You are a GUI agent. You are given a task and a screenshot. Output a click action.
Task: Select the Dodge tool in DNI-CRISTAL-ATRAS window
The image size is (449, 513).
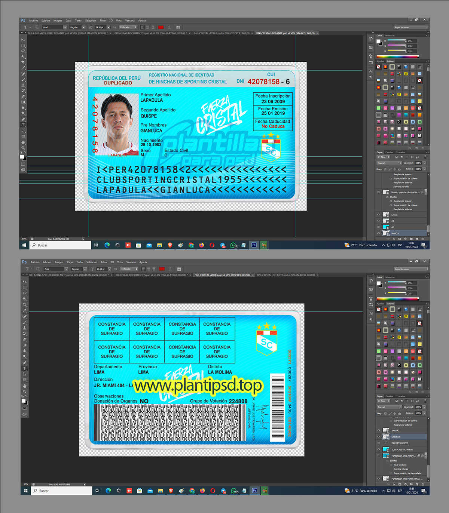pyautogui.click(x=25, y=357)
